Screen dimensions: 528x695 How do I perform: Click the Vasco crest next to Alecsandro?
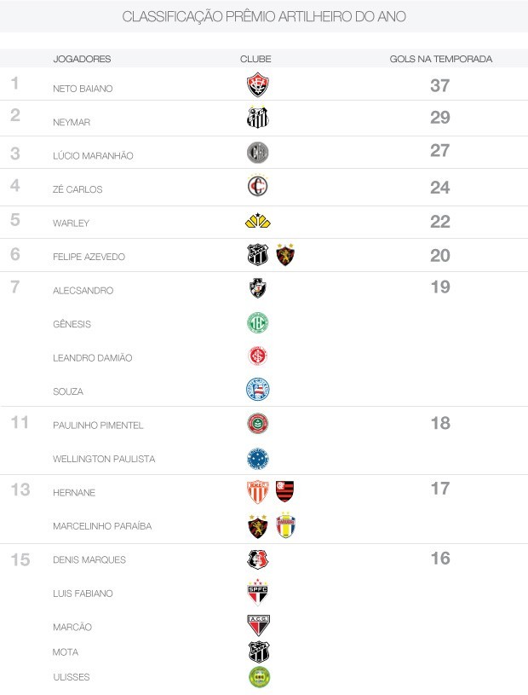point(257,289)
